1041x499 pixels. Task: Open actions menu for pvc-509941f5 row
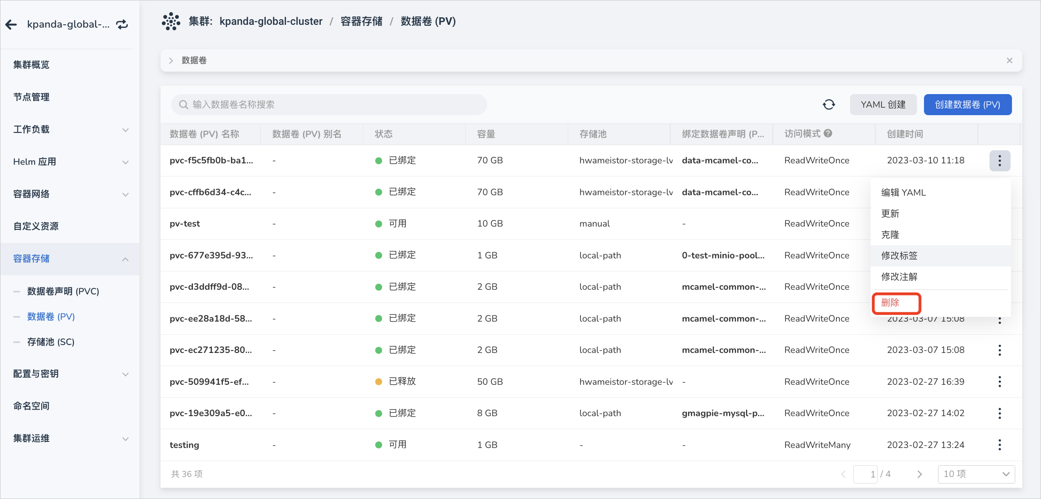pyautogui.click(x=1000, y=382)
